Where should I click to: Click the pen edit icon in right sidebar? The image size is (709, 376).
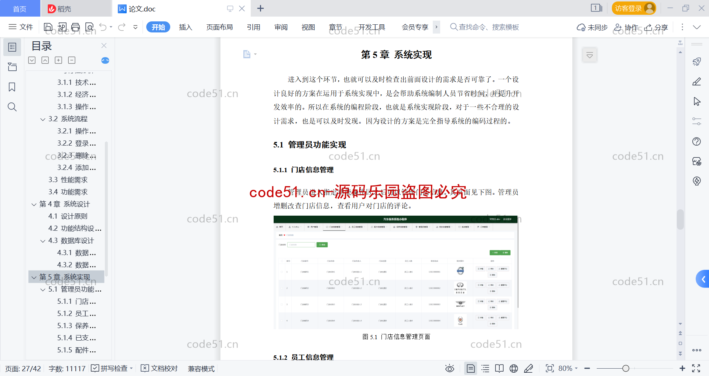696,81
